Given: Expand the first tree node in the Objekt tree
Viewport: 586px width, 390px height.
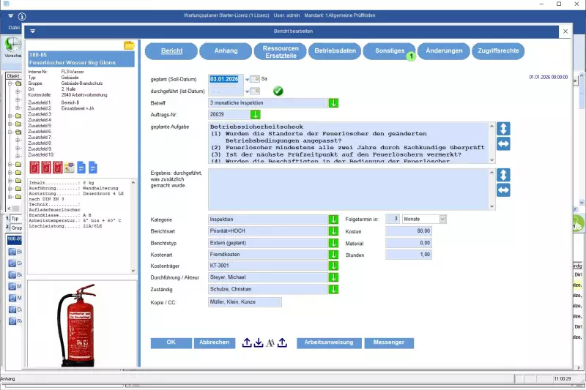Looking at the screenshot, I should click(10, 83).
